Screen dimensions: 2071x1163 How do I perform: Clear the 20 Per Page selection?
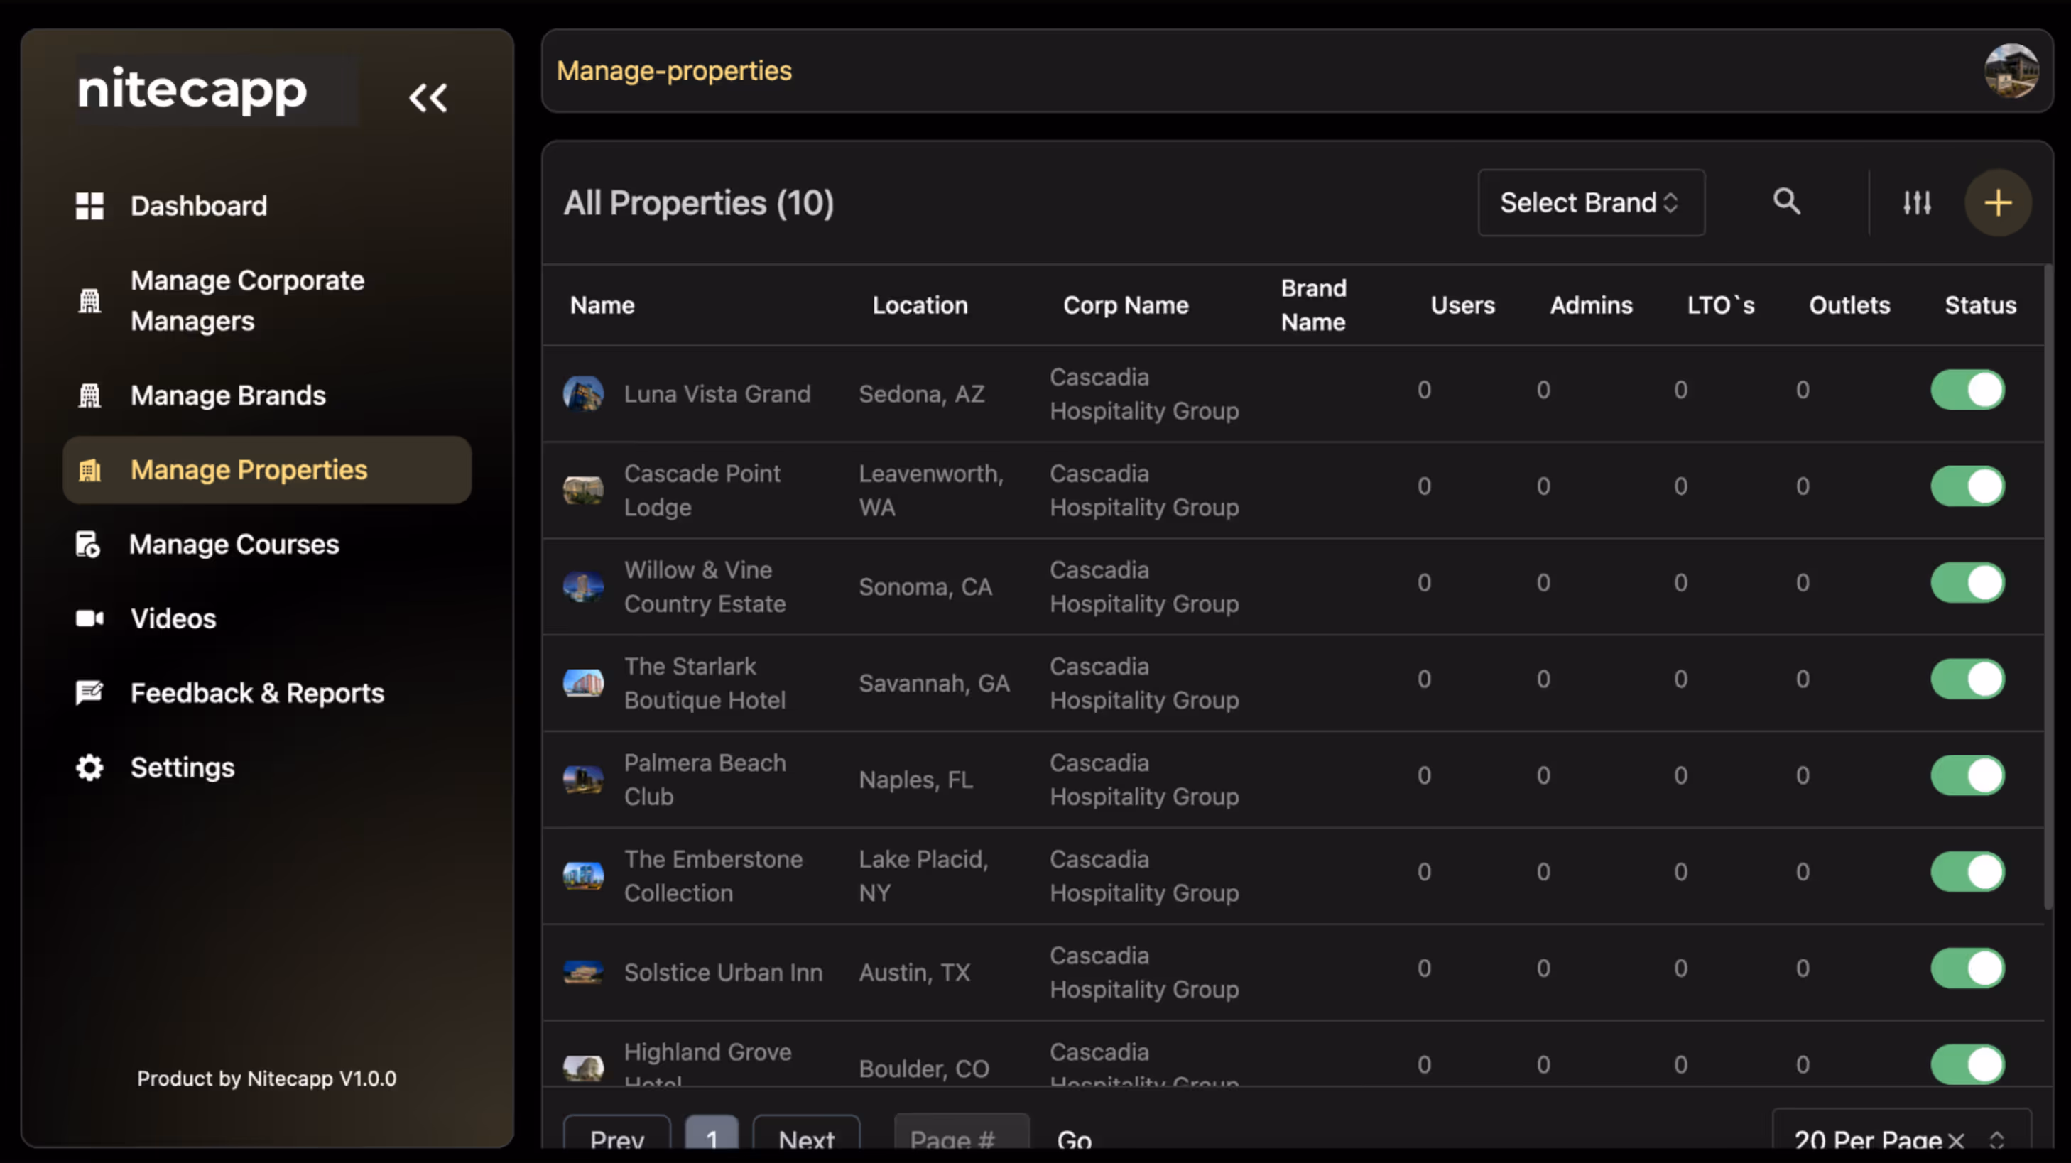pyautogui.click(x=1957, y=1139)
